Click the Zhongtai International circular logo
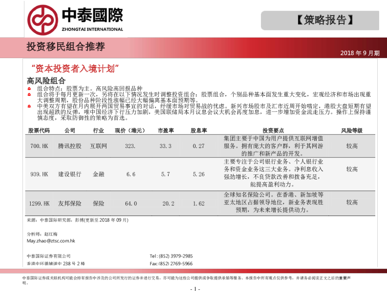Screen dimensions: 387x299 click(x=43, y=19)
